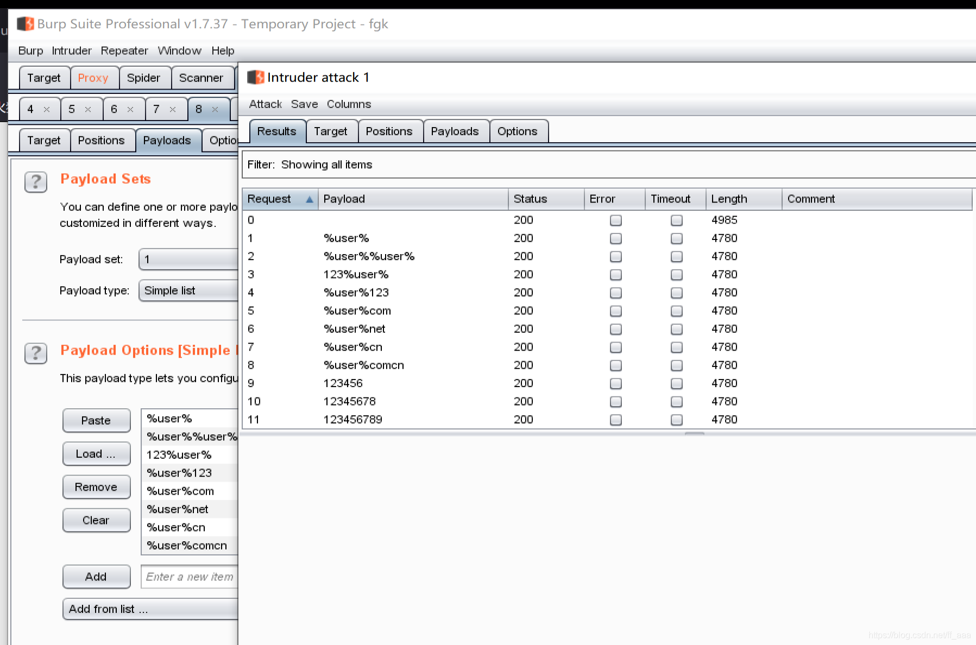This screenshot has height=645, width=976.
Task: Toggle Timeout checkbox for %user%com row
Action: [x=676, y=311]
